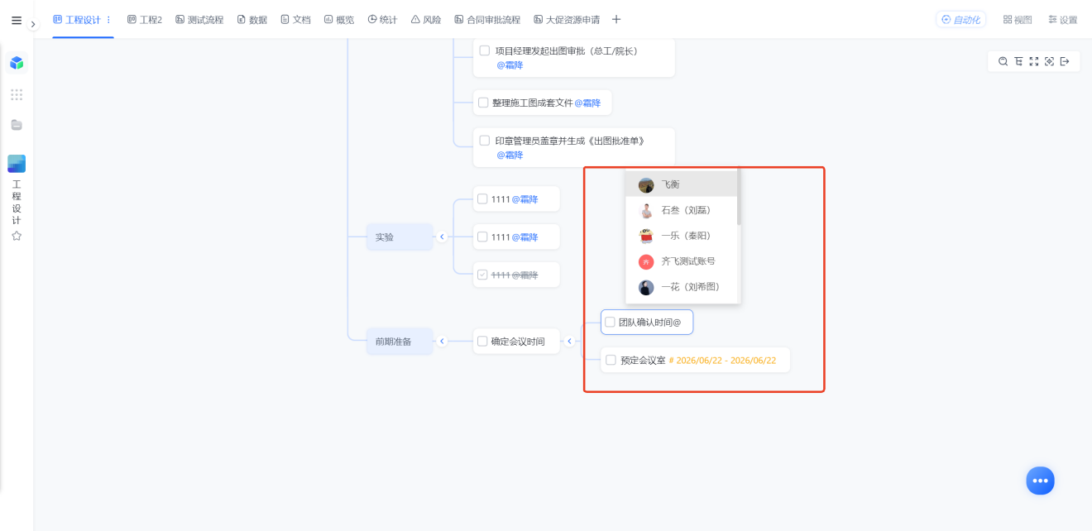The image size is (1092, 531).
Task: Select the 实验 mind map node
Action: click(x=400, y=237)
